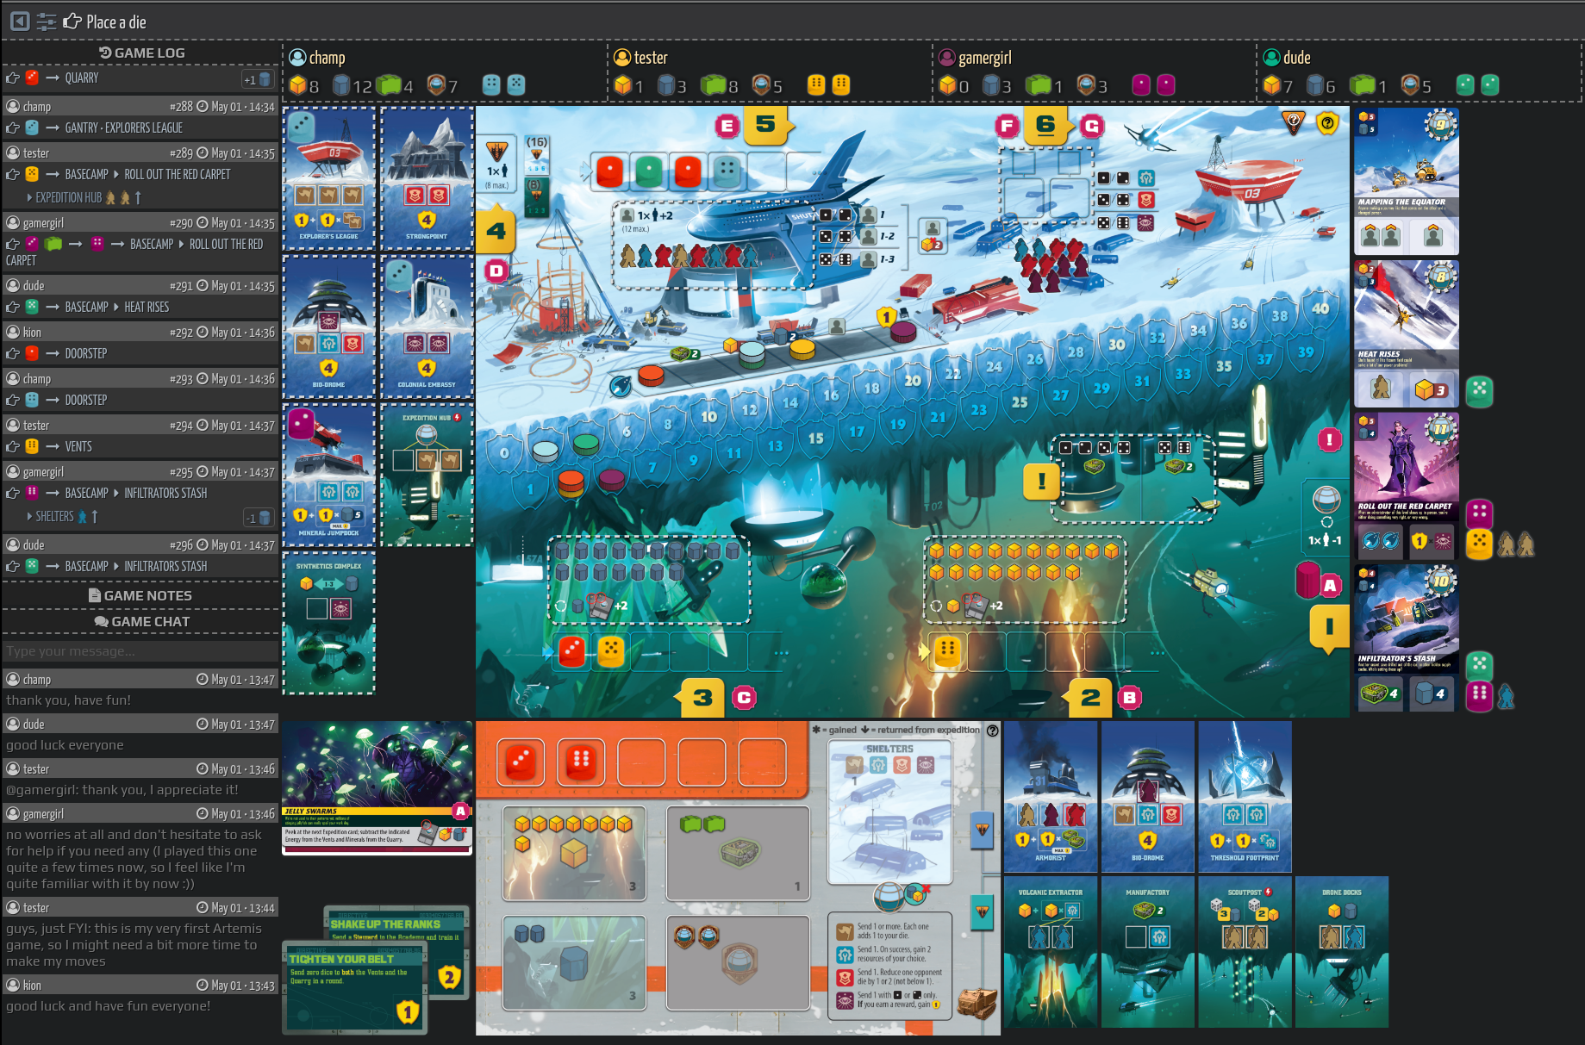Click the red round exclamation marker

pyautogui.click(x=1330, y=440)
